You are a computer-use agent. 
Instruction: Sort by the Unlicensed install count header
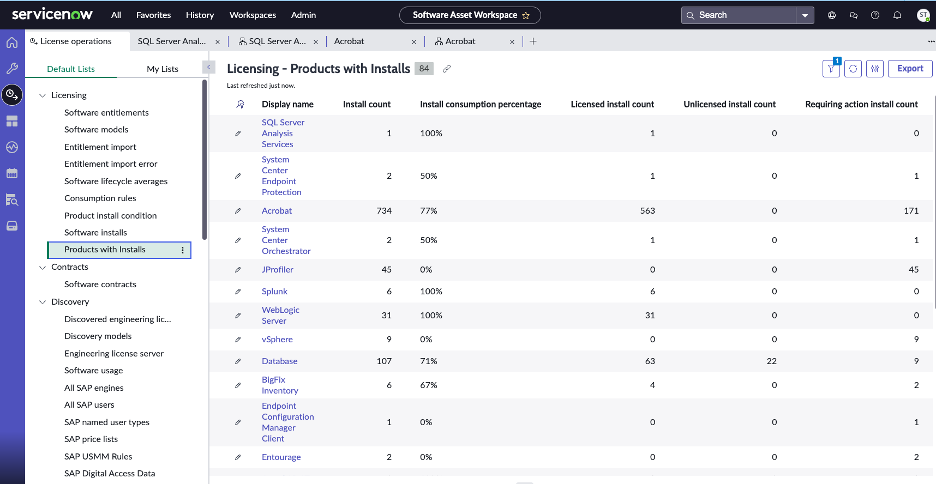pos(729,104)
